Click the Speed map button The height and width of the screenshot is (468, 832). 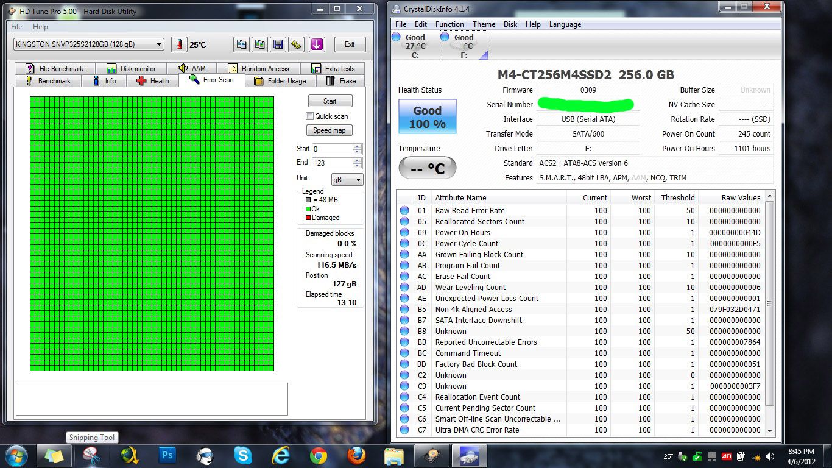pyautogui.click(x=330, y=130)
